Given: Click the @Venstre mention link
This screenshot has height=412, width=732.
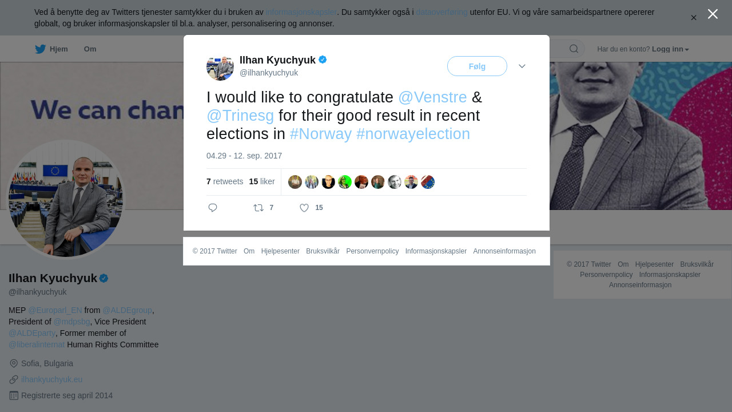Looking at the screenshot, I should (432, 97).
